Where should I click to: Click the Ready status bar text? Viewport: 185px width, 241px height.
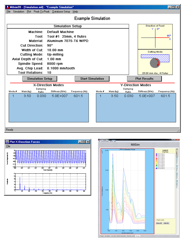(9, 130)
